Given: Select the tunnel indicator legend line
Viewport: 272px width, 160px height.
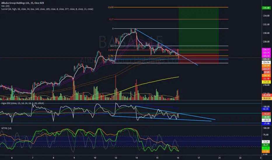Looking at the screenshot, I should 47,9.
